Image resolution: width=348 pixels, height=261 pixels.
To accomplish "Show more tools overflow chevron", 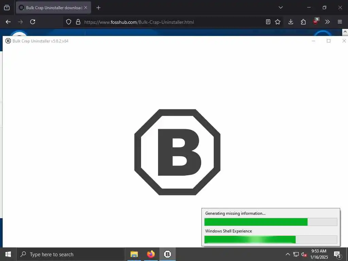I will click(327, 22).
